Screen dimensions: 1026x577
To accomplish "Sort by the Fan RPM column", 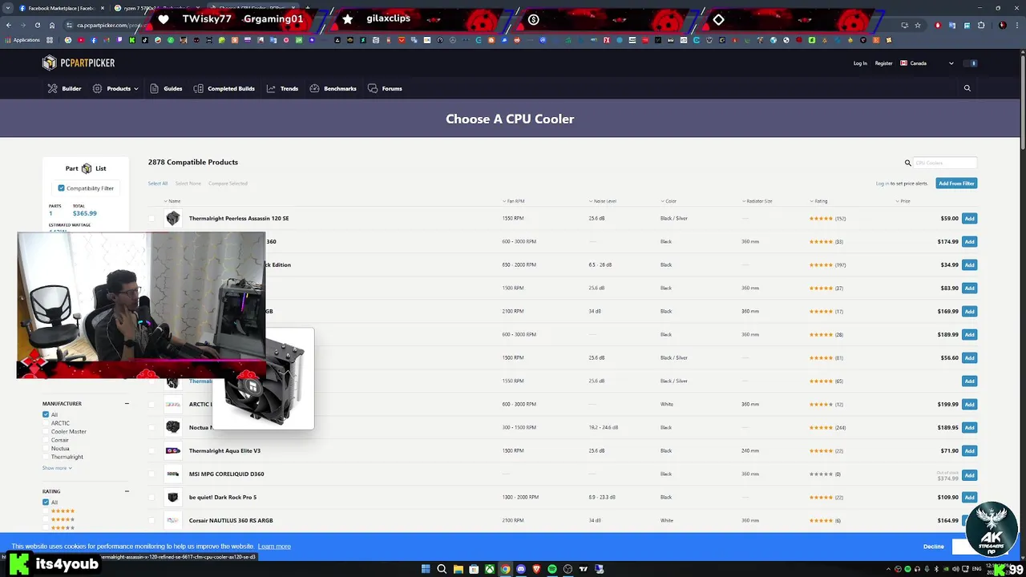I will 514,201.
